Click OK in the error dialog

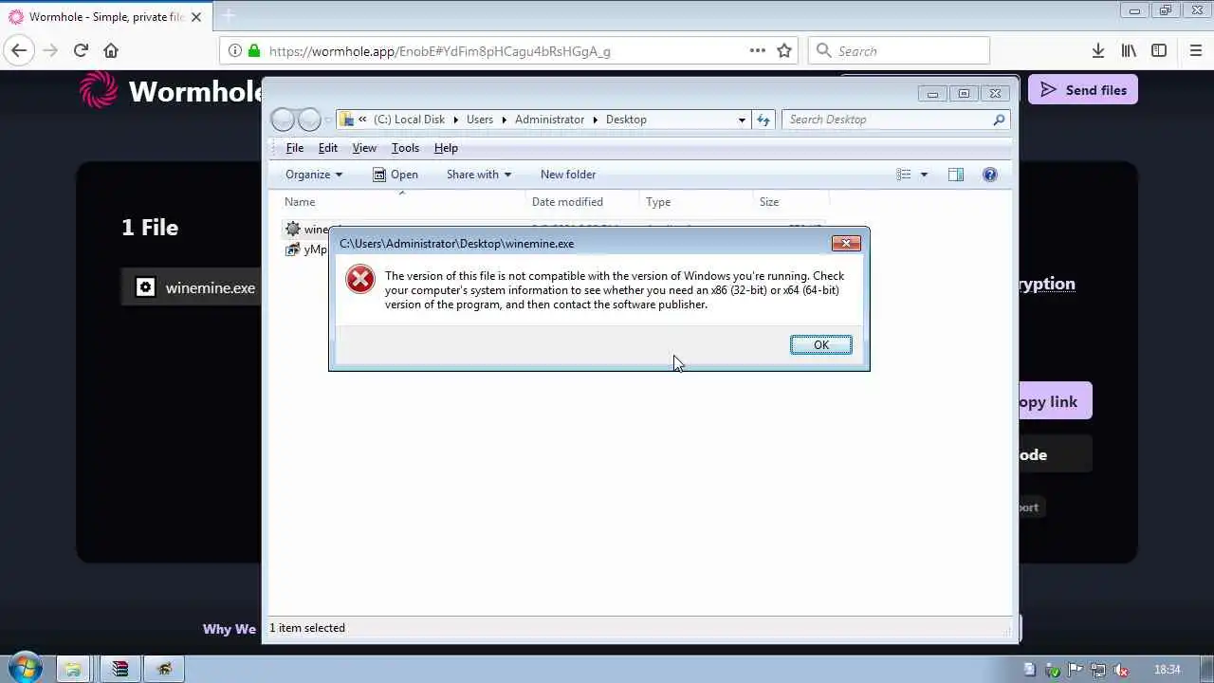coord(820,344)
